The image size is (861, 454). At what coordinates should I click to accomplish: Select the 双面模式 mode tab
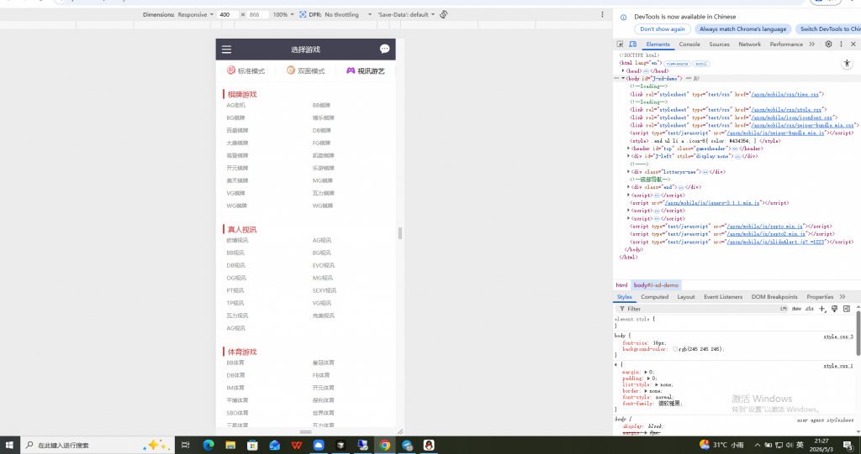click(x=306, y=70)
